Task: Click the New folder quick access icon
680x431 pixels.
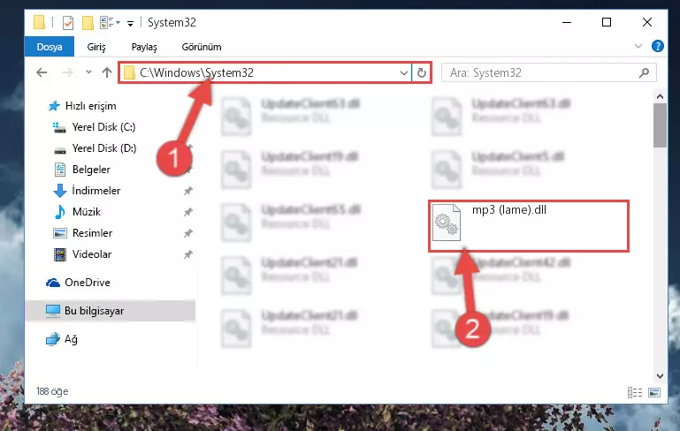Action: click(x=88, y=23)
